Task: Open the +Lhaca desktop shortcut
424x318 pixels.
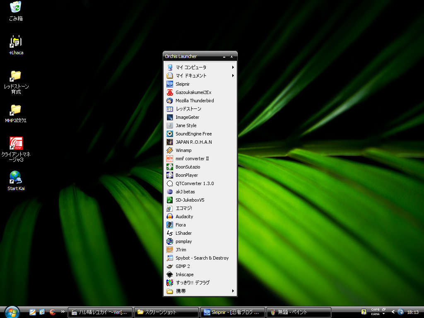Action: pos(16,45)
